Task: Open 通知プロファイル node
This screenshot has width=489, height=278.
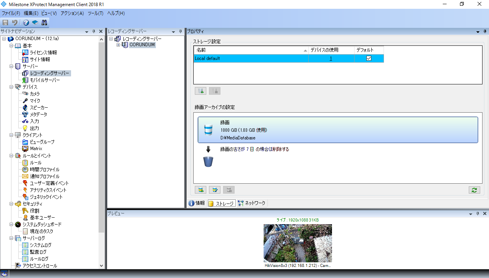Action: [45, 176]
